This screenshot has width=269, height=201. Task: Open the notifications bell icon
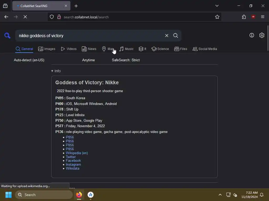point(262,195)
